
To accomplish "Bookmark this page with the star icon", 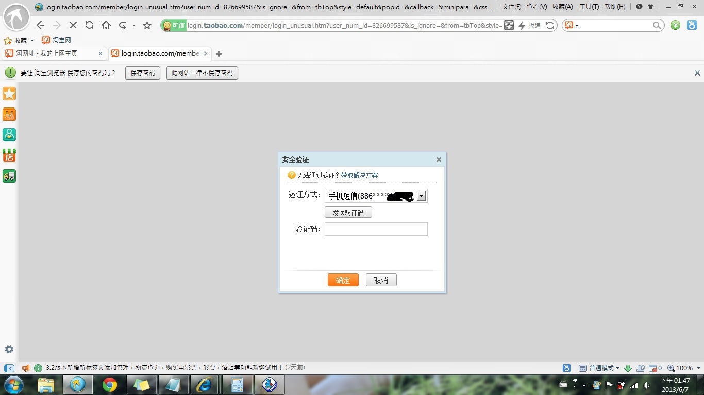I will pos(147,25).
